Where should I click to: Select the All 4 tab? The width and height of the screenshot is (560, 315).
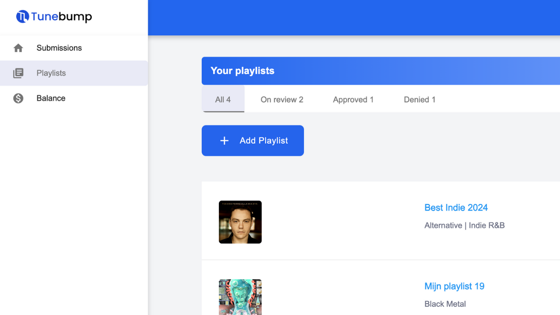223,99
